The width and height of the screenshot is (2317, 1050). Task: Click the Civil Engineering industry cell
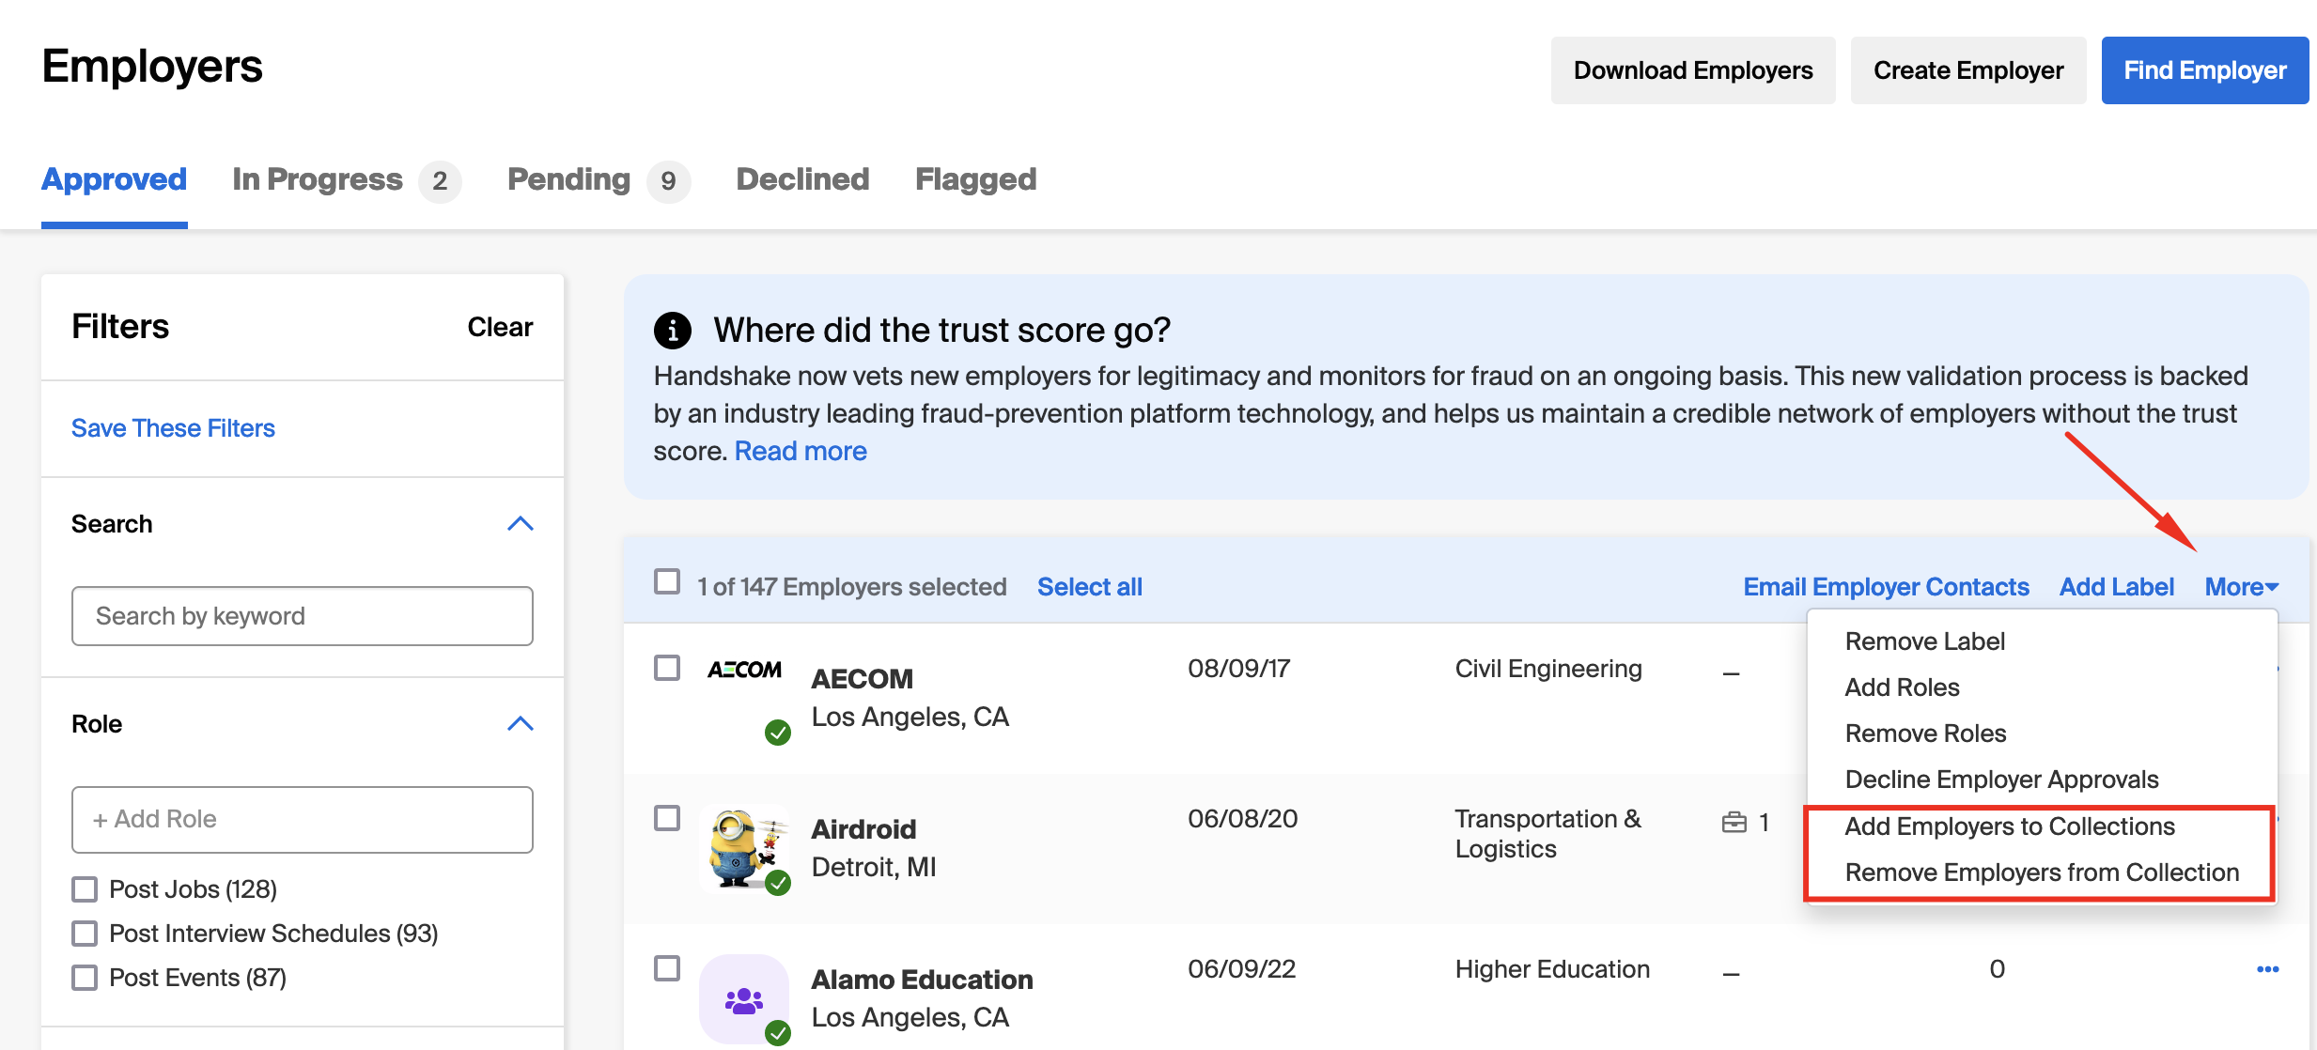tap(1548, 669)
